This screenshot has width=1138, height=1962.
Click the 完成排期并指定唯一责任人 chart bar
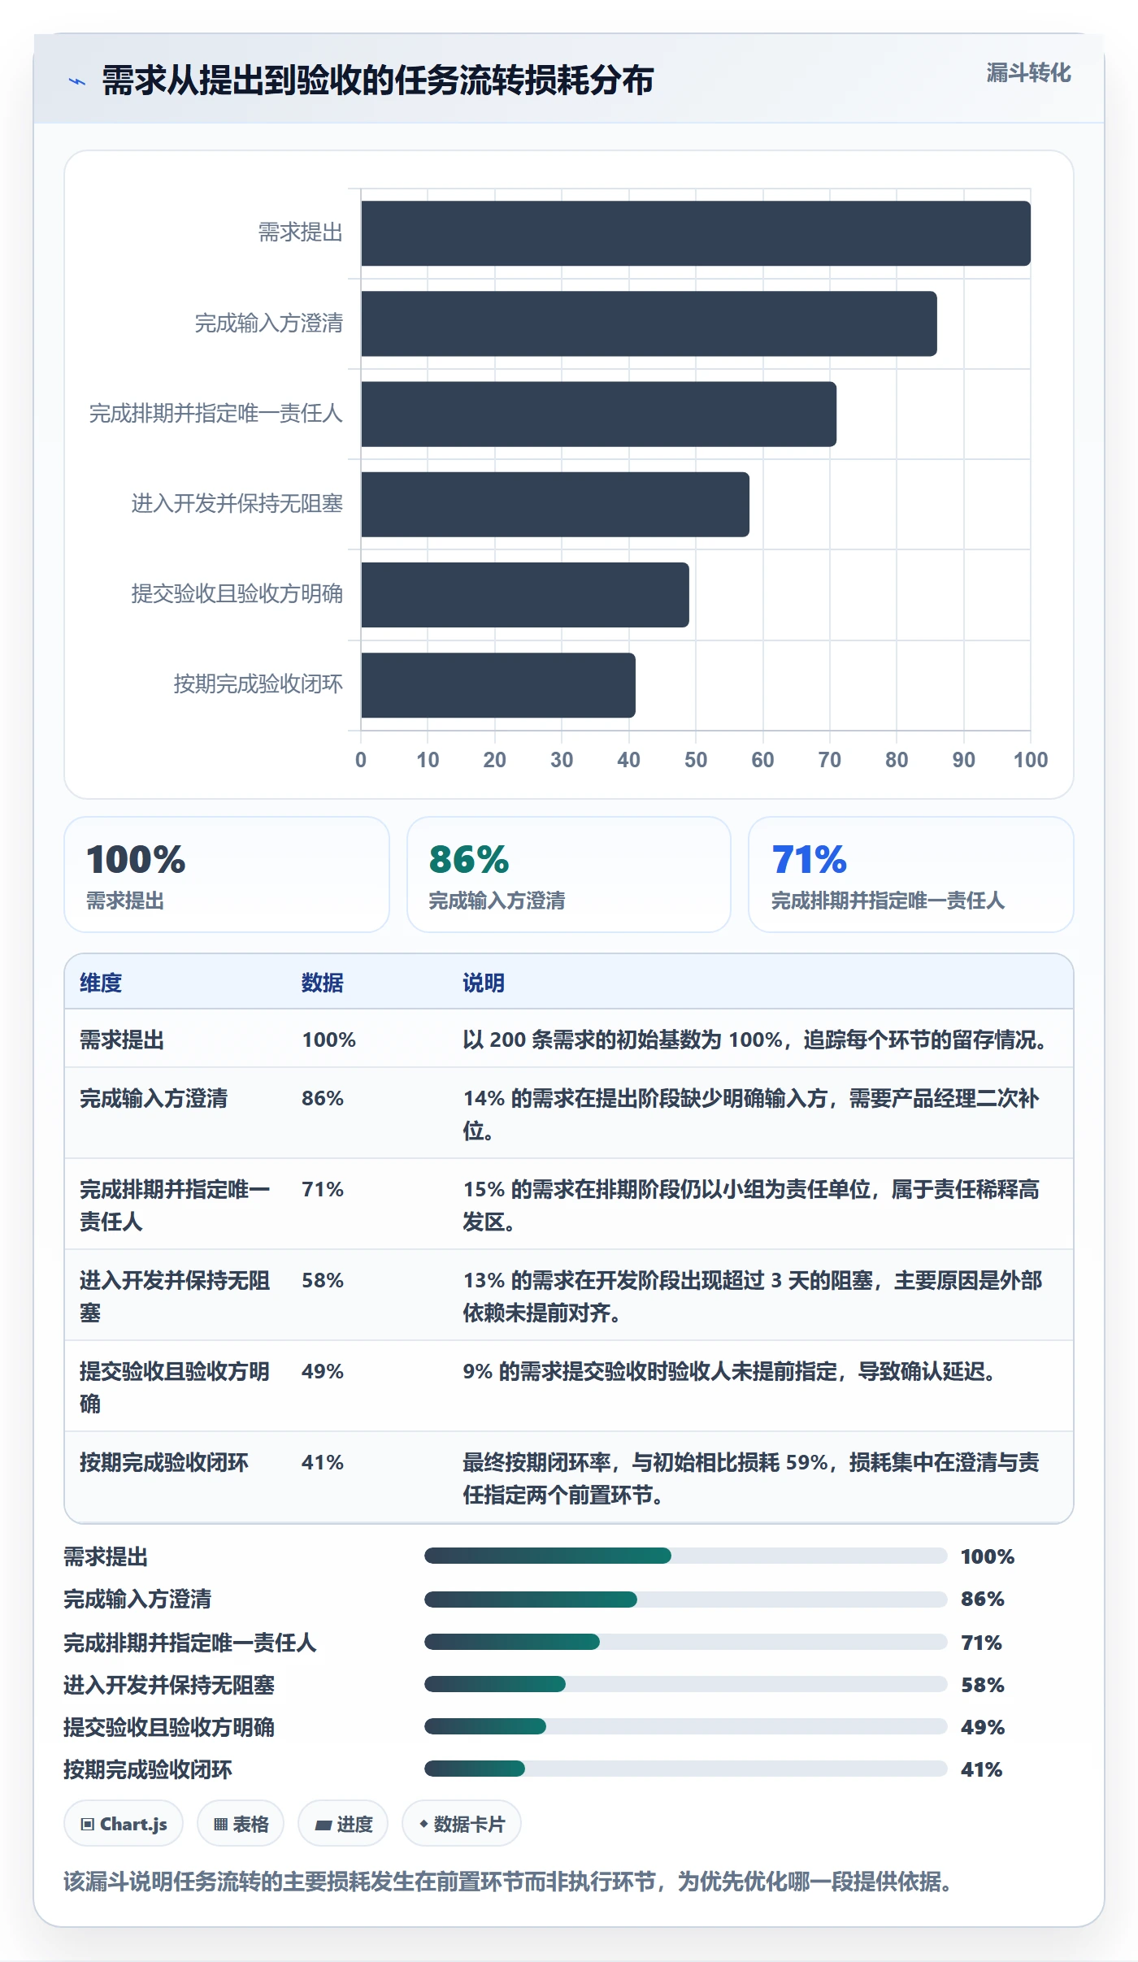pos(599,414)
